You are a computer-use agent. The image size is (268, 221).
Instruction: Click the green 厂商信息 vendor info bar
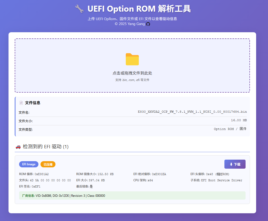[x=132, y=196]
